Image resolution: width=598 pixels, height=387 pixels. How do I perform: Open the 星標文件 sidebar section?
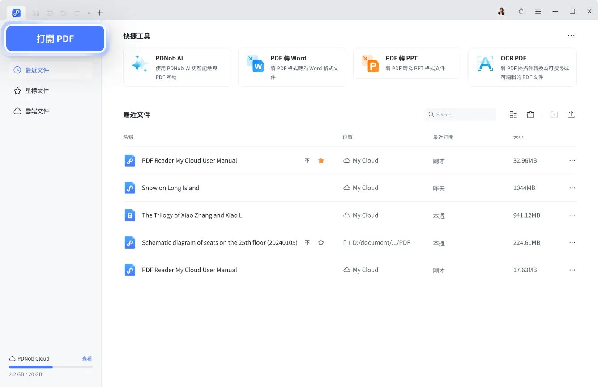(x=37, y=91)
